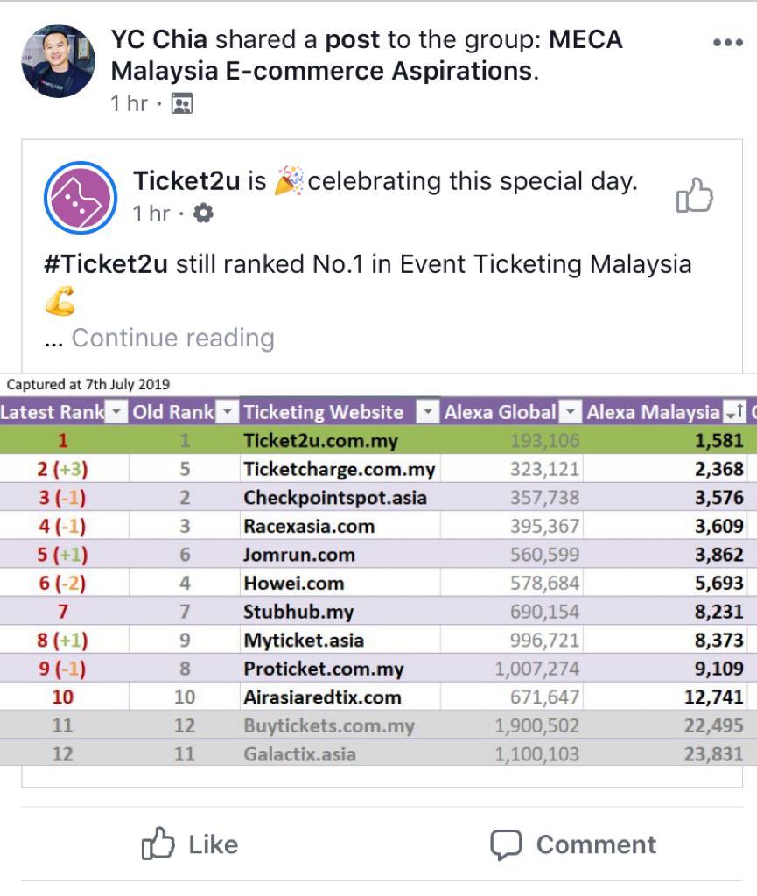This screenshot has width=757, height=896.
Task: Click the shared 'post' link
Action: click(x=353, y=39)
